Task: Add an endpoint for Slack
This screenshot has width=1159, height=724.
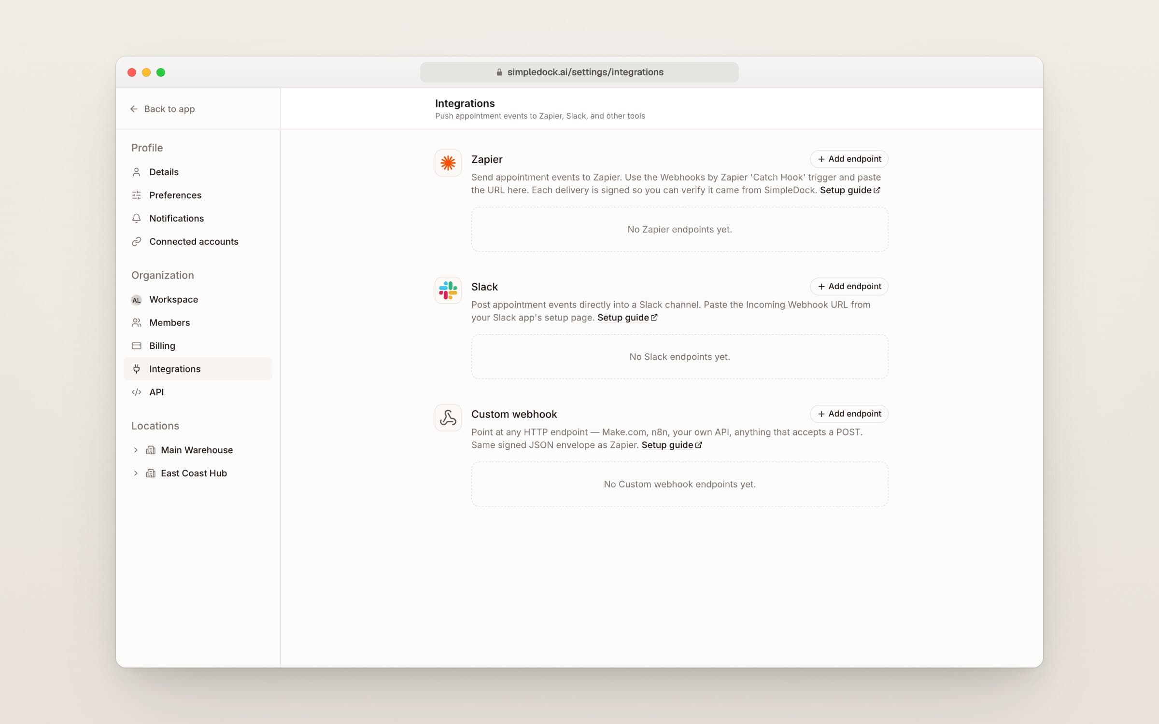Action: click(849, 287)
